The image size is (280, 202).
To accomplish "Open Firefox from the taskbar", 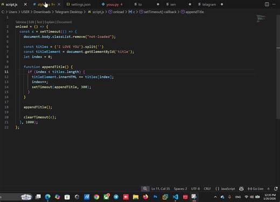I will click(x=145, y=197).
